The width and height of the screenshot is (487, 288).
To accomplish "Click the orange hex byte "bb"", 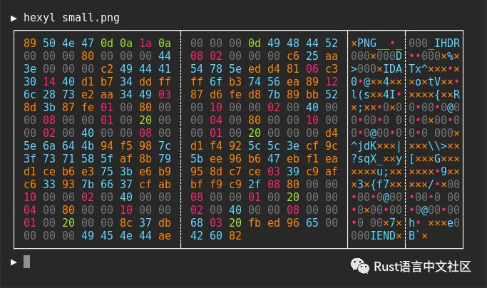I will tap(312, 94).
